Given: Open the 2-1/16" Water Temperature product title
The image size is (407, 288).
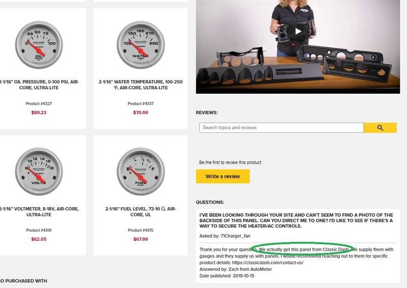Looking at the screenshot, I should tap(141, 84).
